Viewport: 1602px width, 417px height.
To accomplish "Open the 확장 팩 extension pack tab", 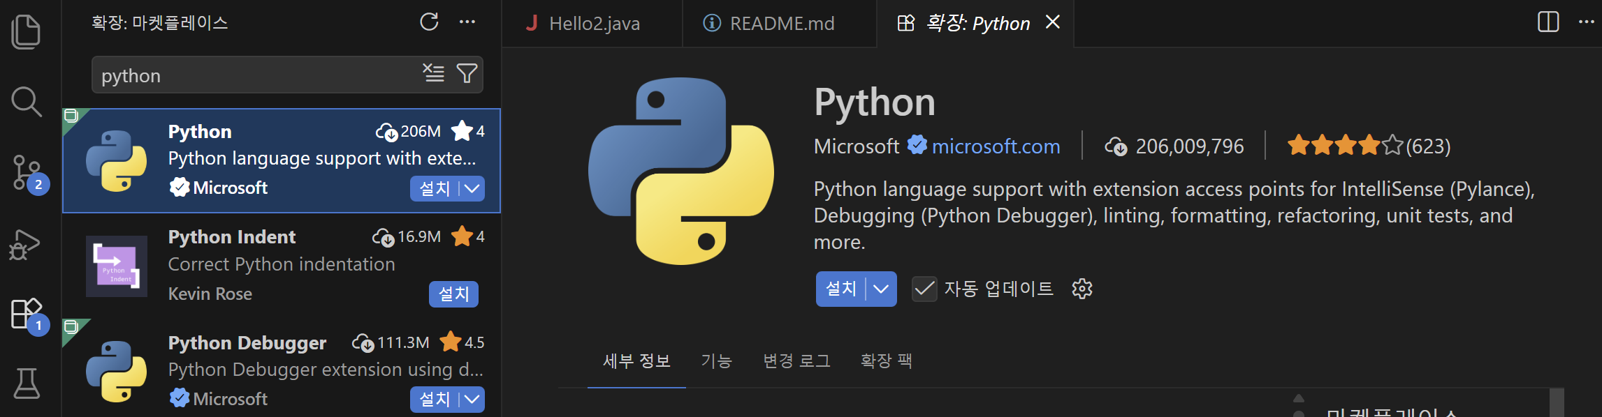I will click(x=886, y=361).
